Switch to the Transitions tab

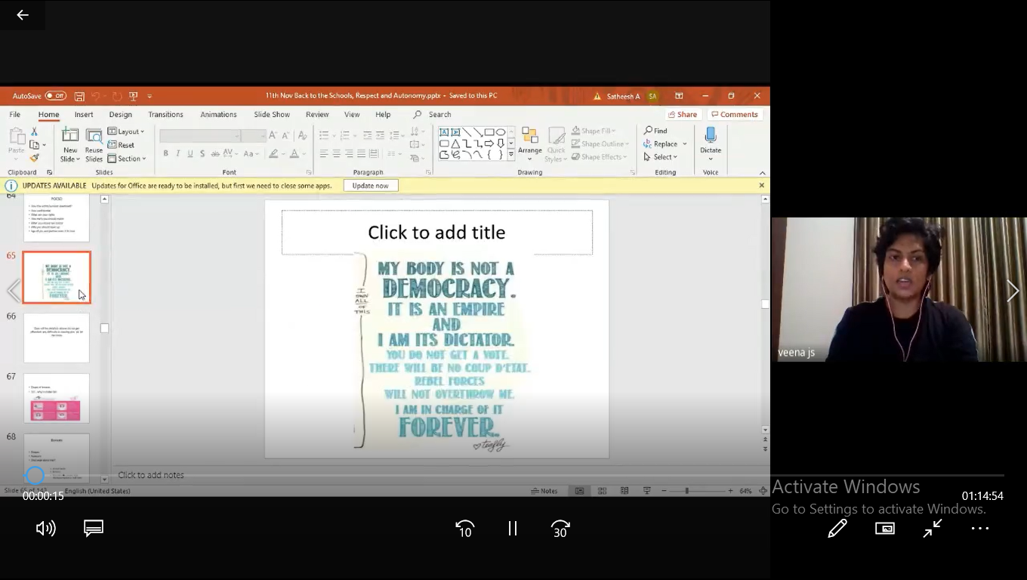tap(165, 115)
